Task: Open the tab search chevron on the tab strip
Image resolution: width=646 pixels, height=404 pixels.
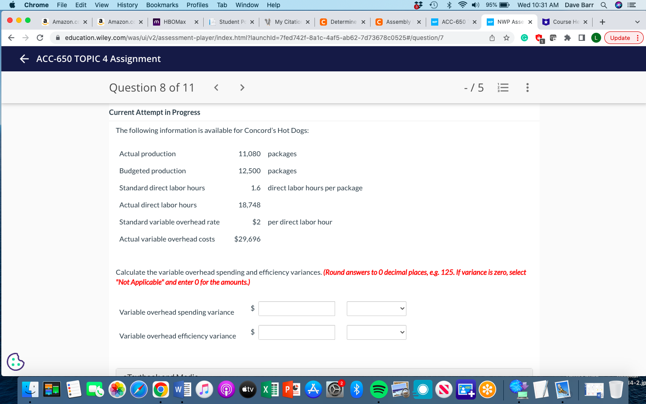Action: click(637, 22)
